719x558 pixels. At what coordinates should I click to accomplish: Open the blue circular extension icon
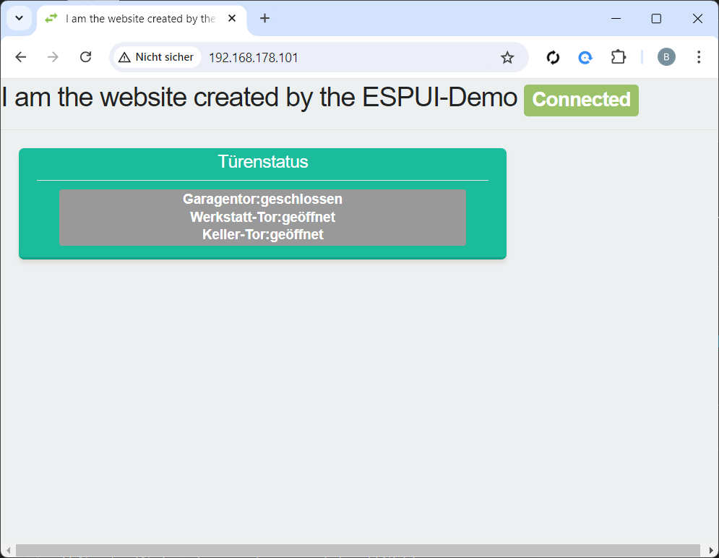[585, 58]
